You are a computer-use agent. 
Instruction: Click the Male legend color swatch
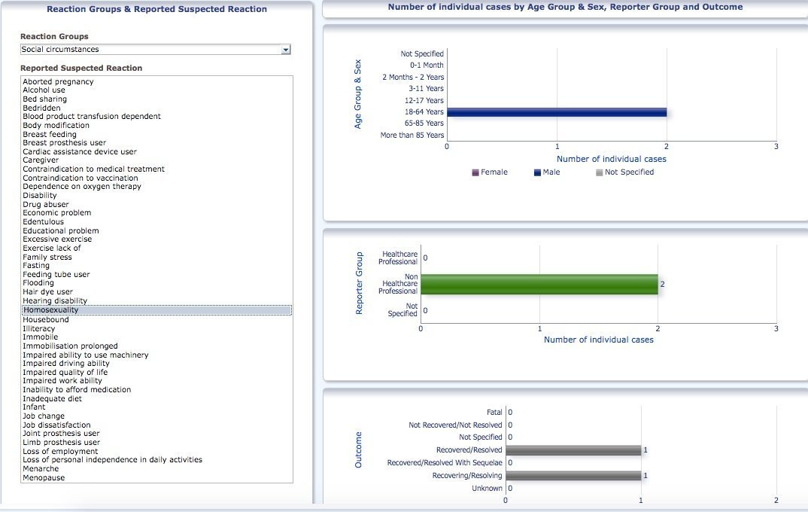tap(537, 172)
